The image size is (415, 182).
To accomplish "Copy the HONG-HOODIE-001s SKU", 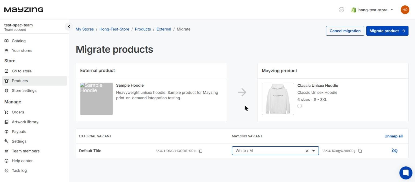I will (200, 151).
